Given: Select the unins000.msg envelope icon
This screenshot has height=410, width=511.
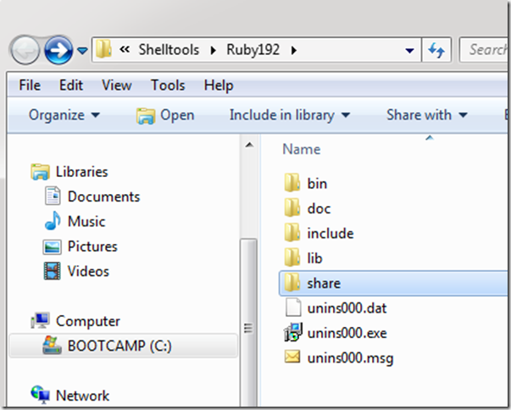Looking at the screenshot, I should 292,357.
